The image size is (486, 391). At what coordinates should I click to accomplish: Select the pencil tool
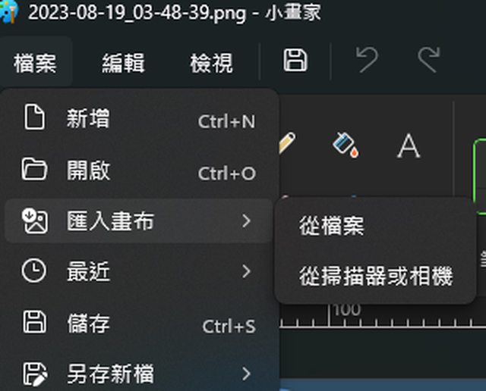[287, 143]
